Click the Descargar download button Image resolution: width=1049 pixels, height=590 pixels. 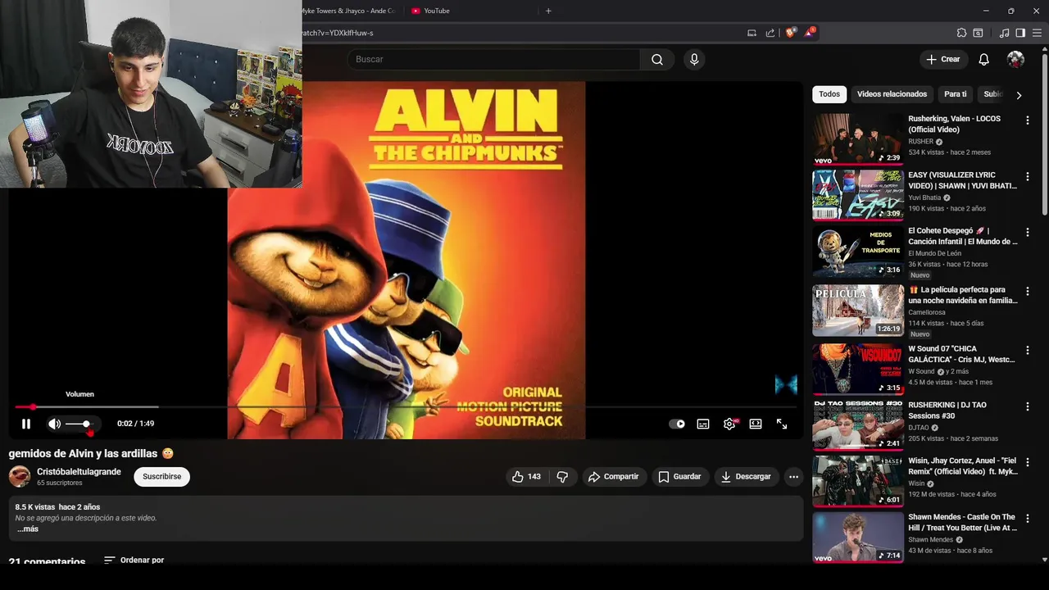pos(746,477)
